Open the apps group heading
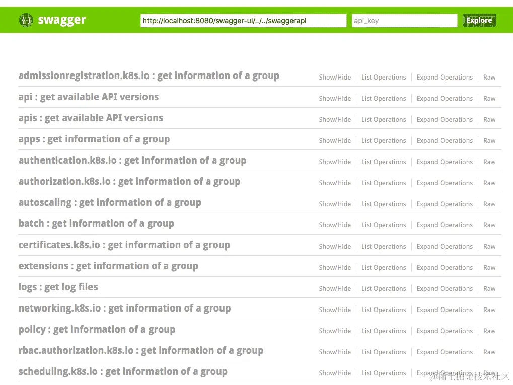 94,139
